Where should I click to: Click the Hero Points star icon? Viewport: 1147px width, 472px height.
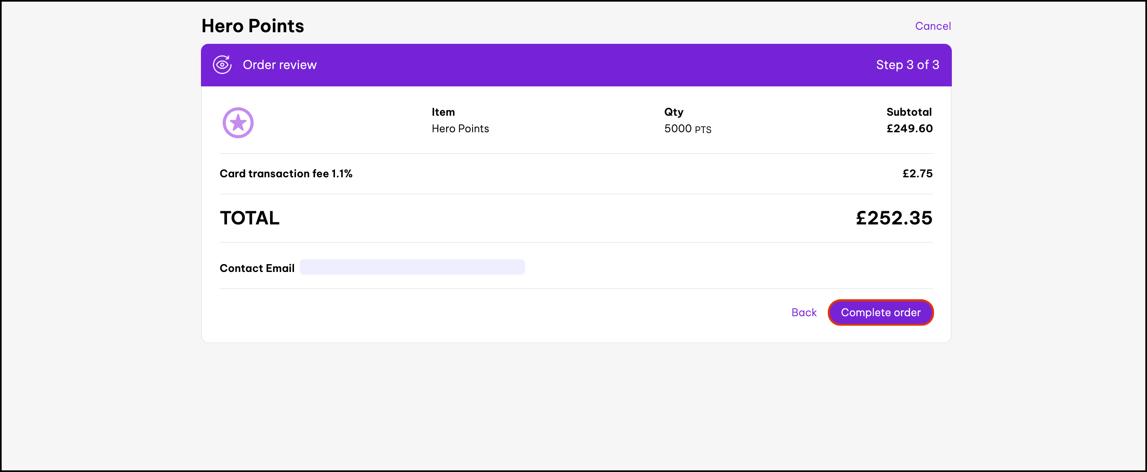(x=238, y=122)
